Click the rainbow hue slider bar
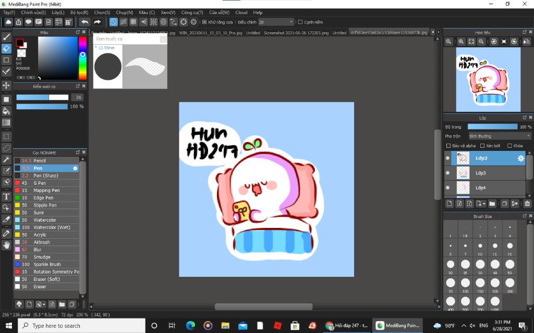Image resolution: width=534 pixels, height=333 pixels. pos(82,58)
